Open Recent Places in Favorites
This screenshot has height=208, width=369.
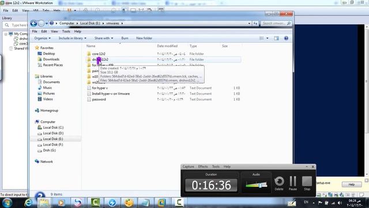point(53,65)
